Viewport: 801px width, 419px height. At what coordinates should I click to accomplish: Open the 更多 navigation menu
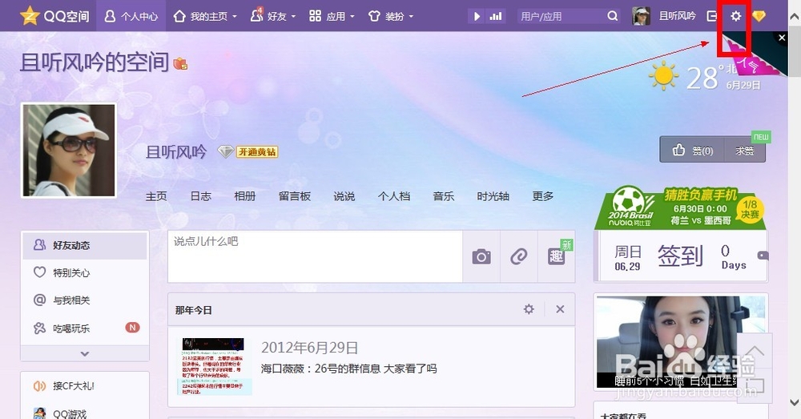[x=542, y=196]
